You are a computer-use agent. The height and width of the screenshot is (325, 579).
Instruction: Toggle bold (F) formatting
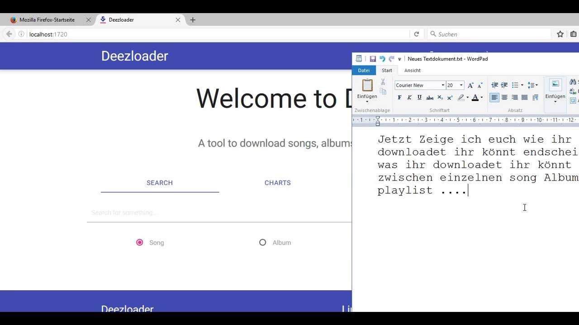click(399, 97)
